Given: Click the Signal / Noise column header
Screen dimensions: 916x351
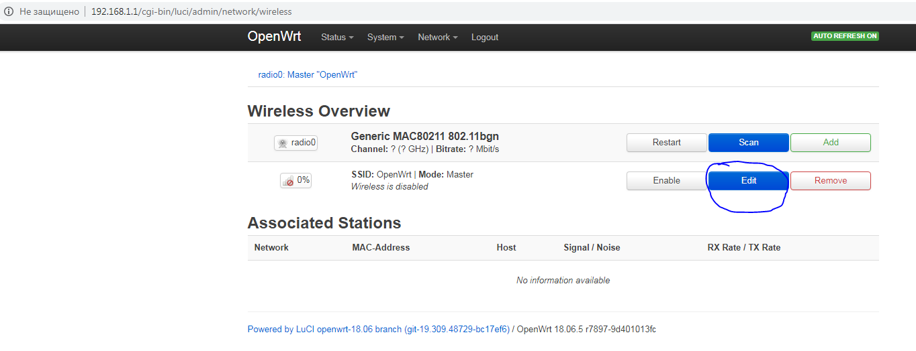Looking at the screenshot, I should (x=592, y=248).
